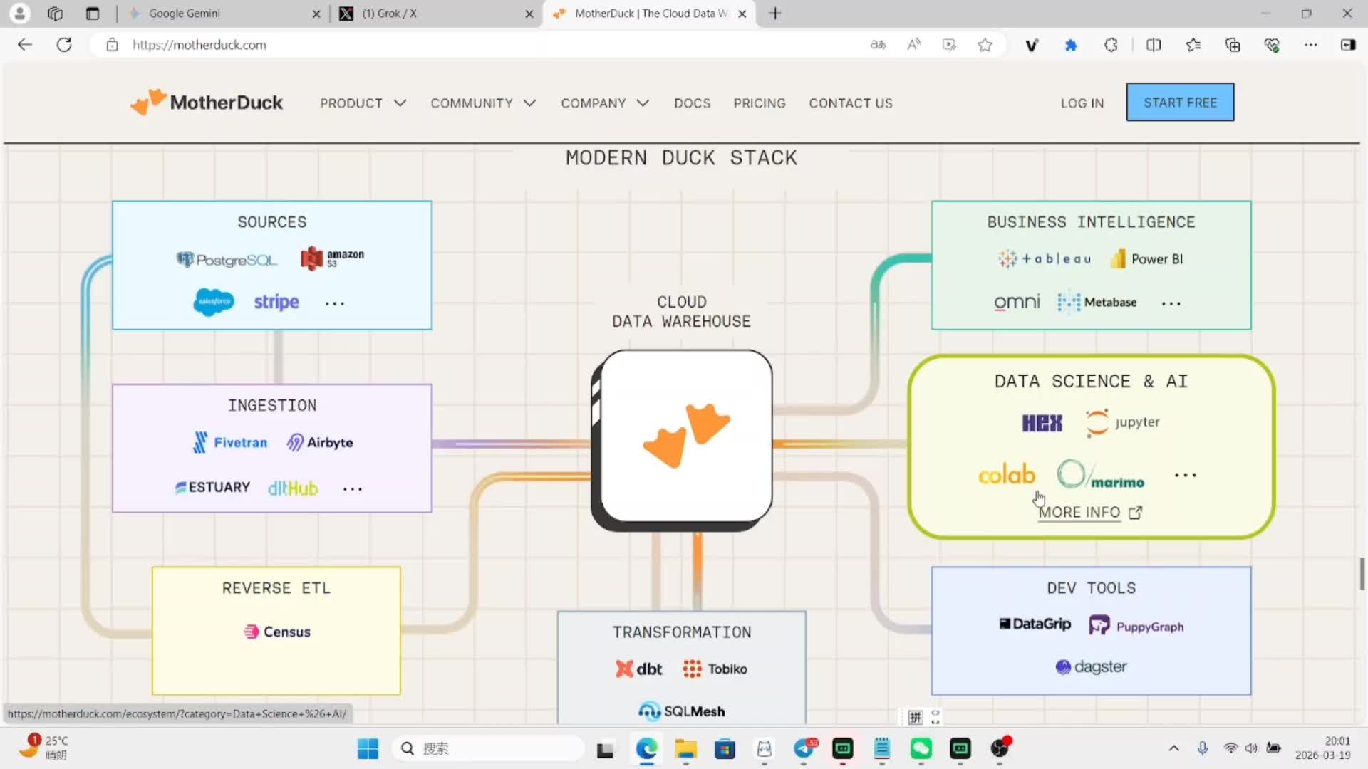The image size is (1368, 769).
Task: Expand the COMMUNITY dropdown menu
Action: (x=482, y=103)
